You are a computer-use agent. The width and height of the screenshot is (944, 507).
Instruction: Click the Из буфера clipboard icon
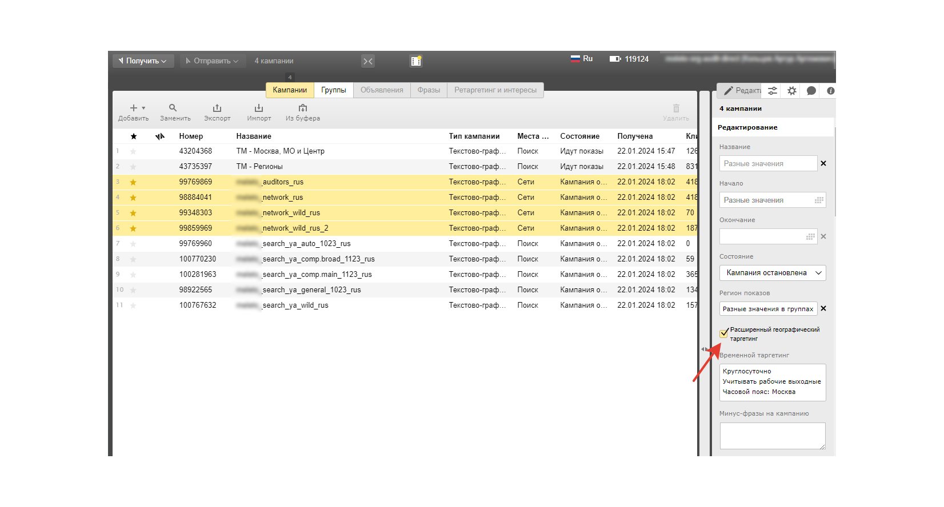tap(303, 108)
